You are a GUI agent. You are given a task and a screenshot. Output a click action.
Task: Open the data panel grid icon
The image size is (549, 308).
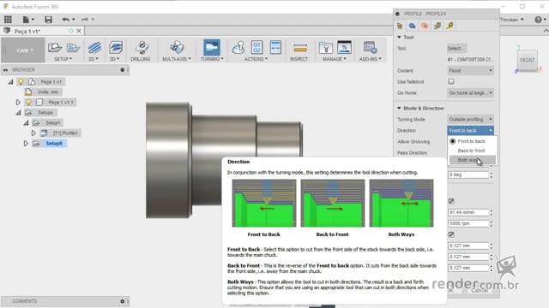point(8,20)
